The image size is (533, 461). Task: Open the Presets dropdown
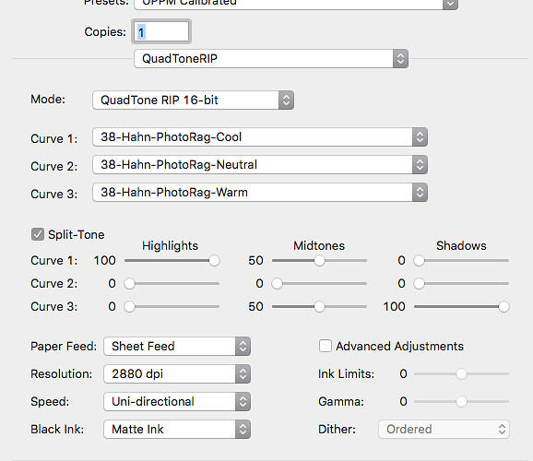coord(296,4)
